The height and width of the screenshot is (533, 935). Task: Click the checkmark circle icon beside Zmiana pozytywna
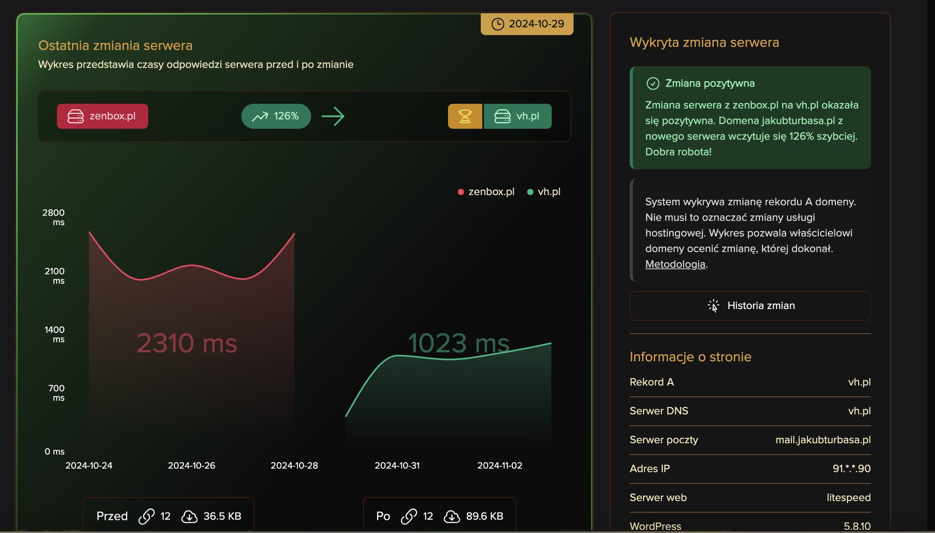[653, 84]
